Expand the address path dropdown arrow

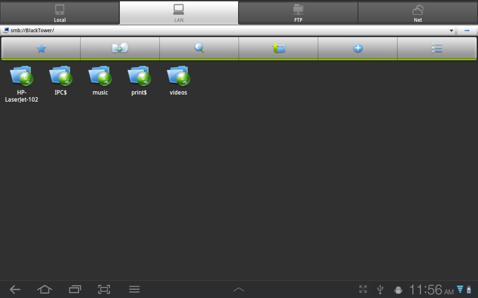tap(451, 31)
